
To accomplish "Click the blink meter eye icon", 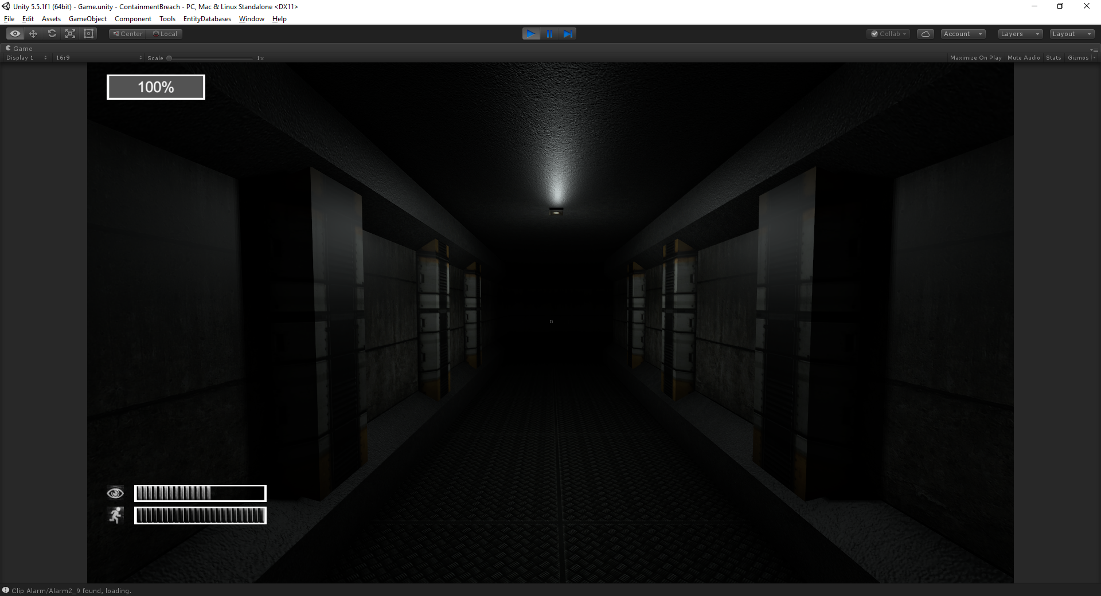I will tap(115, 493).
